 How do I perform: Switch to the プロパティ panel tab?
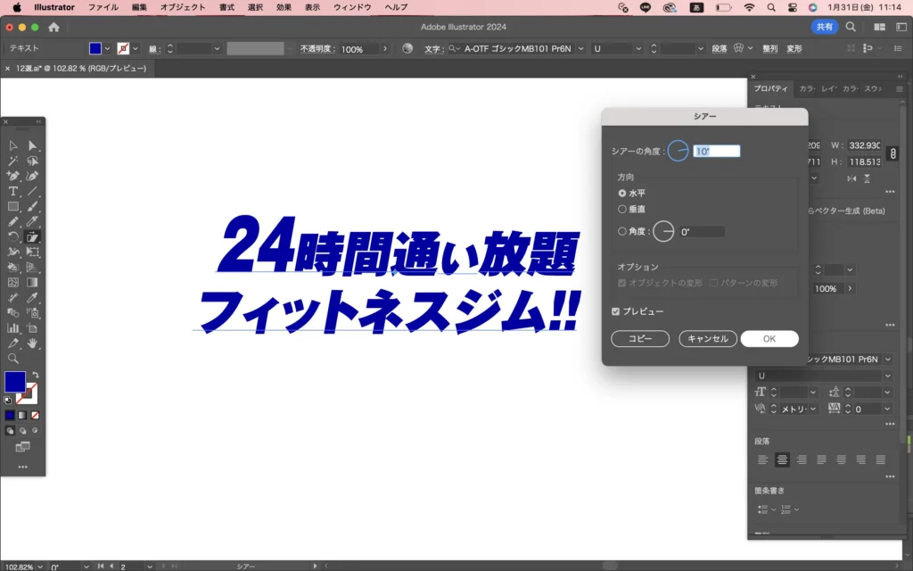[x=770, y=88]
